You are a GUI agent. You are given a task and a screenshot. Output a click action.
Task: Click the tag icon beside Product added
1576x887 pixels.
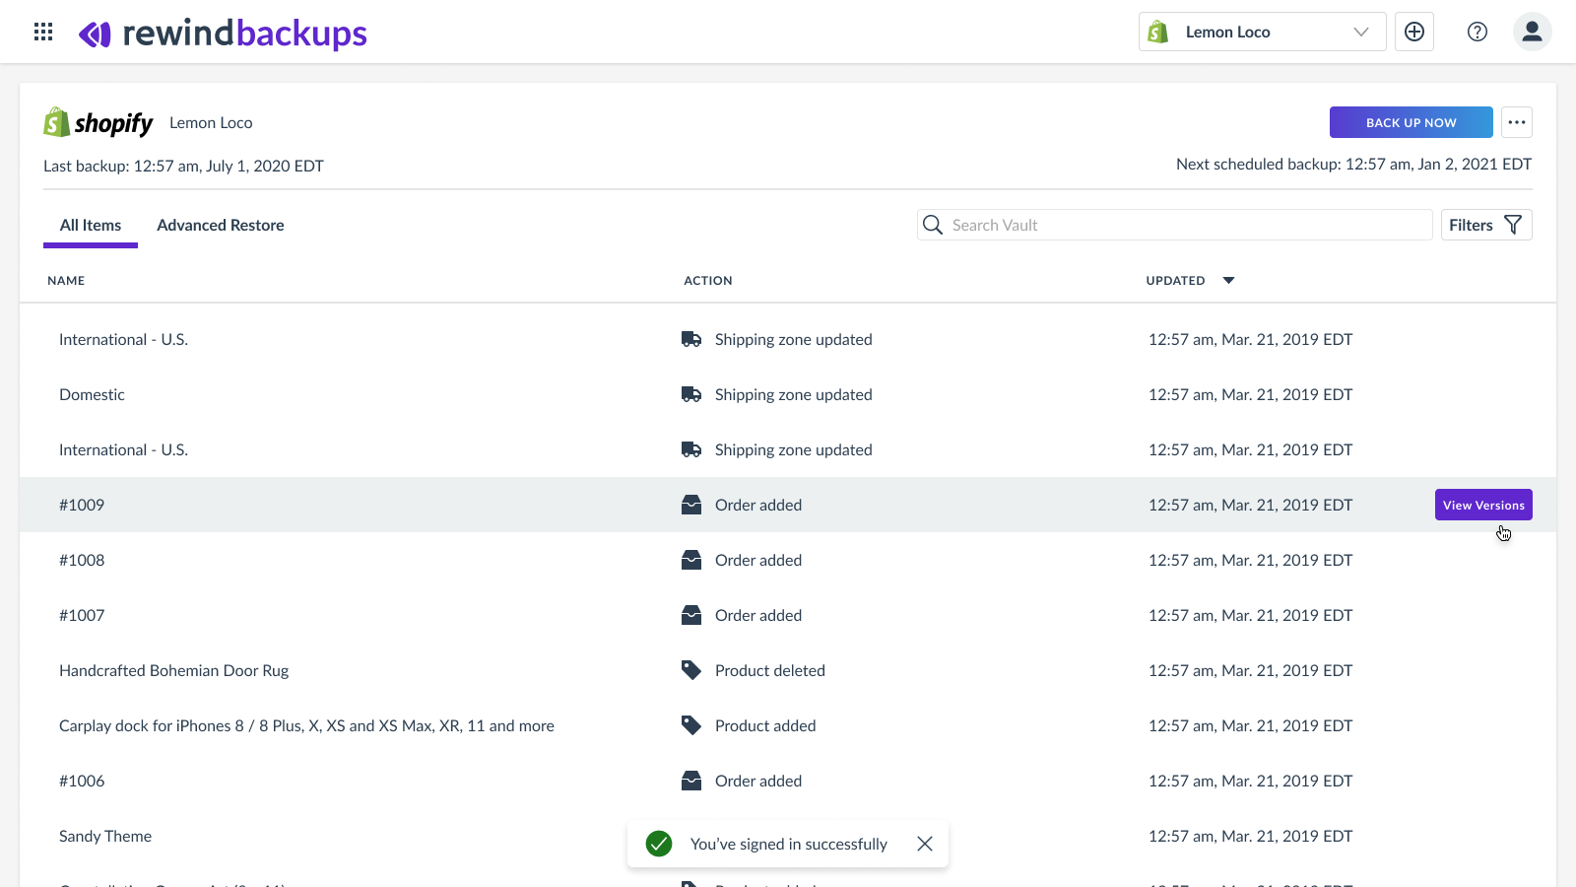coord(691,725)
